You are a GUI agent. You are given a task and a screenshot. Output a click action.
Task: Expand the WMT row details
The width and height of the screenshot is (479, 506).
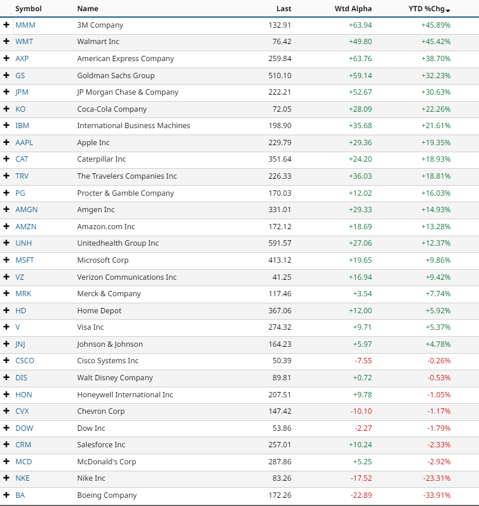pyautogui.click(x=6, y=42)
